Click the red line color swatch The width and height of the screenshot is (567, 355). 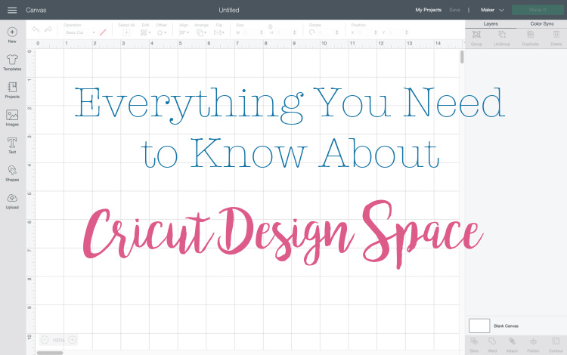click(x=103, y=32)
